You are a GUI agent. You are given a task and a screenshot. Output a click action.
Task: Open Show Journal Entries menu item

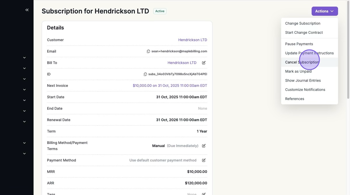303,80
